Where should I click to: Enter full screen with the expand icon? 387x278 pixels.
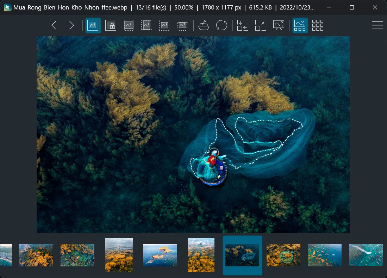260,25
